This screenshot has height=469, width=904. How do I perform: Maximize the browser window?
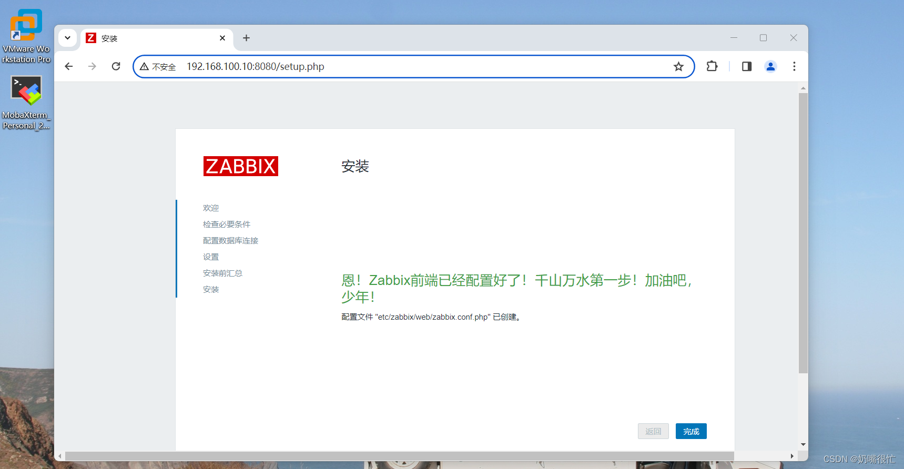click(763, 38)
